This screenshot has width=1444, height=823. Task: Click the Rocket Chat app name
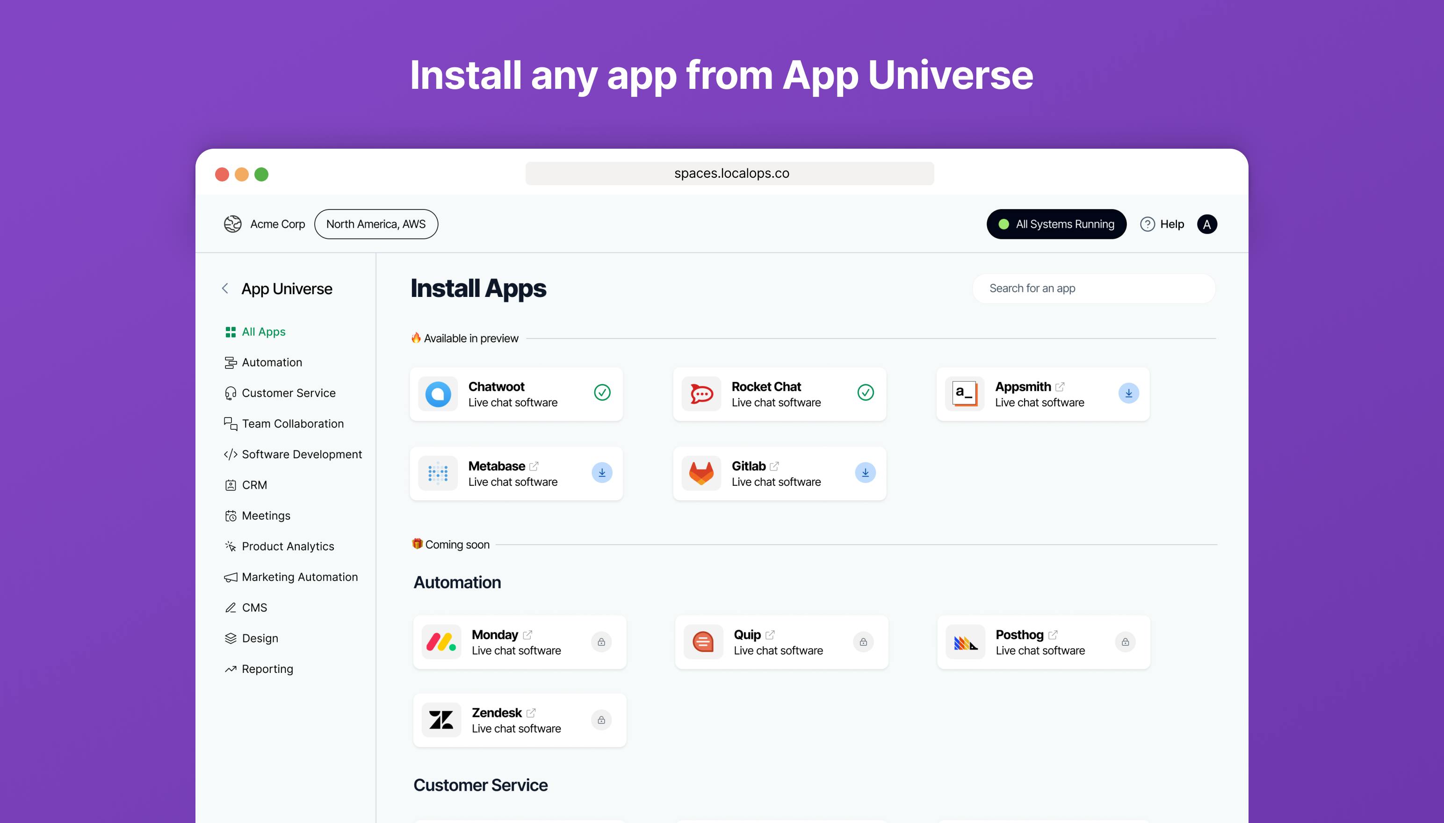coord(766,387)
